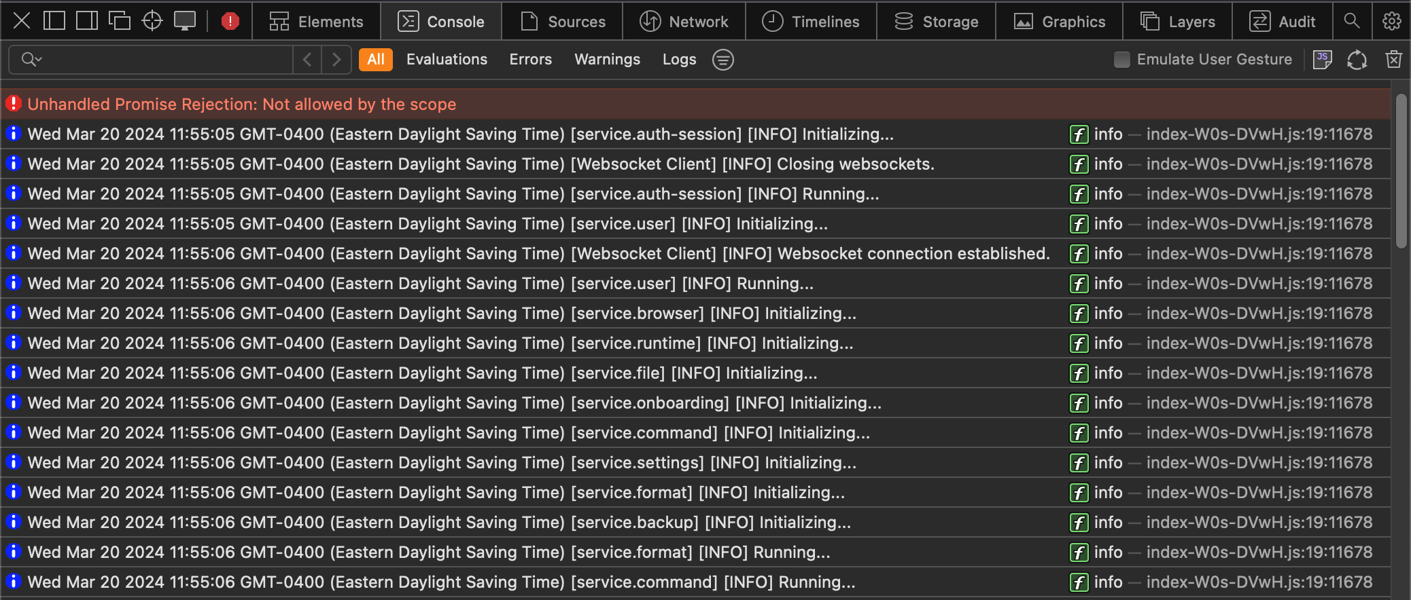The width and height of the screenshot is (1411, 600).
Task: Click info icon on service.command Running row
Action: point(14,581)
